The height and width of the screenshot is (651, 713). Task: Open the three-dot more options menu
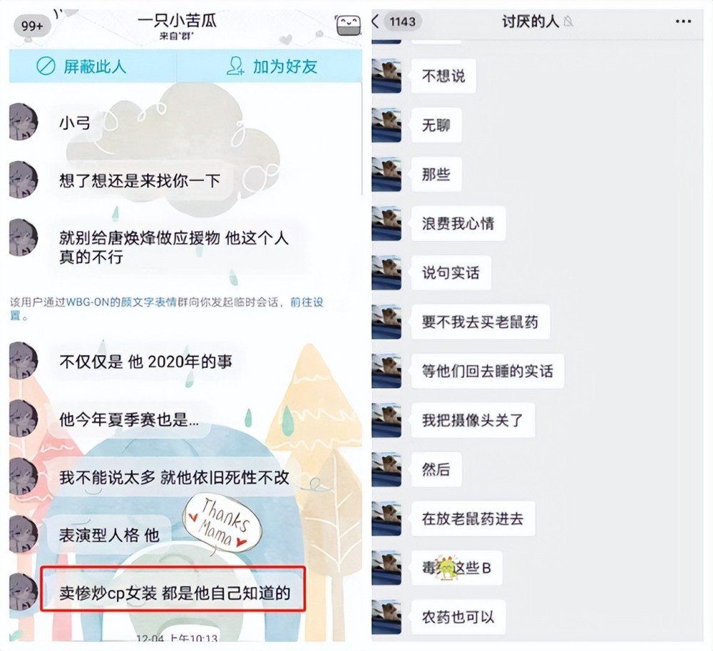[683, 21]
